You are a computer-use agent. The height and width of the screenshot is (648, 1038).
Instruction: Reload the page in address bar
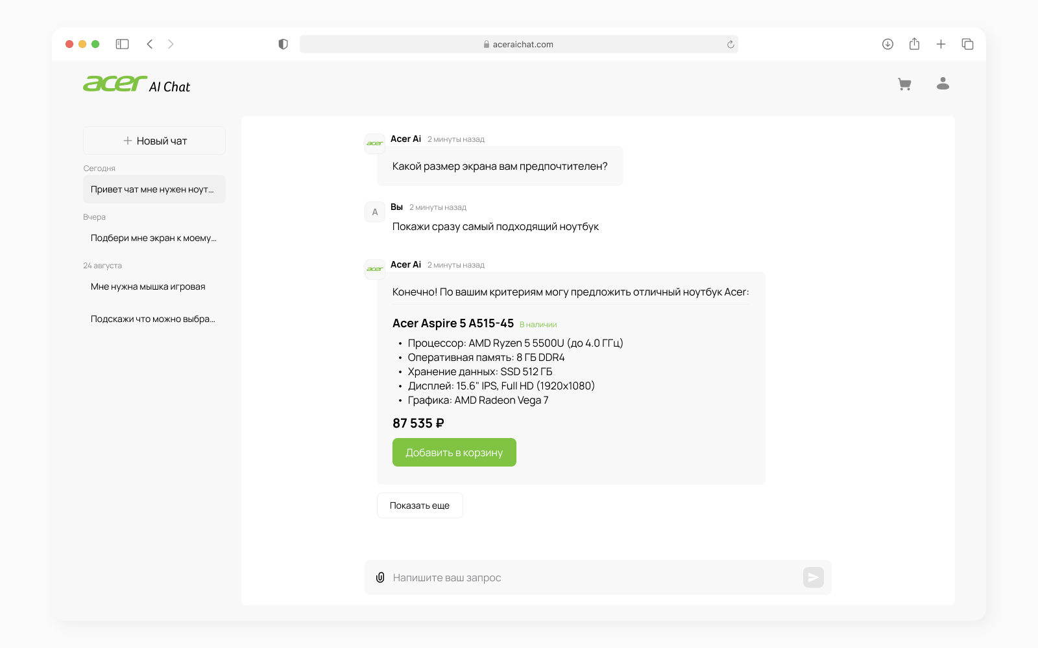730,45
